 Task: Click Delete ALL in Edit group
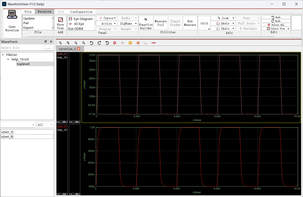276,25
